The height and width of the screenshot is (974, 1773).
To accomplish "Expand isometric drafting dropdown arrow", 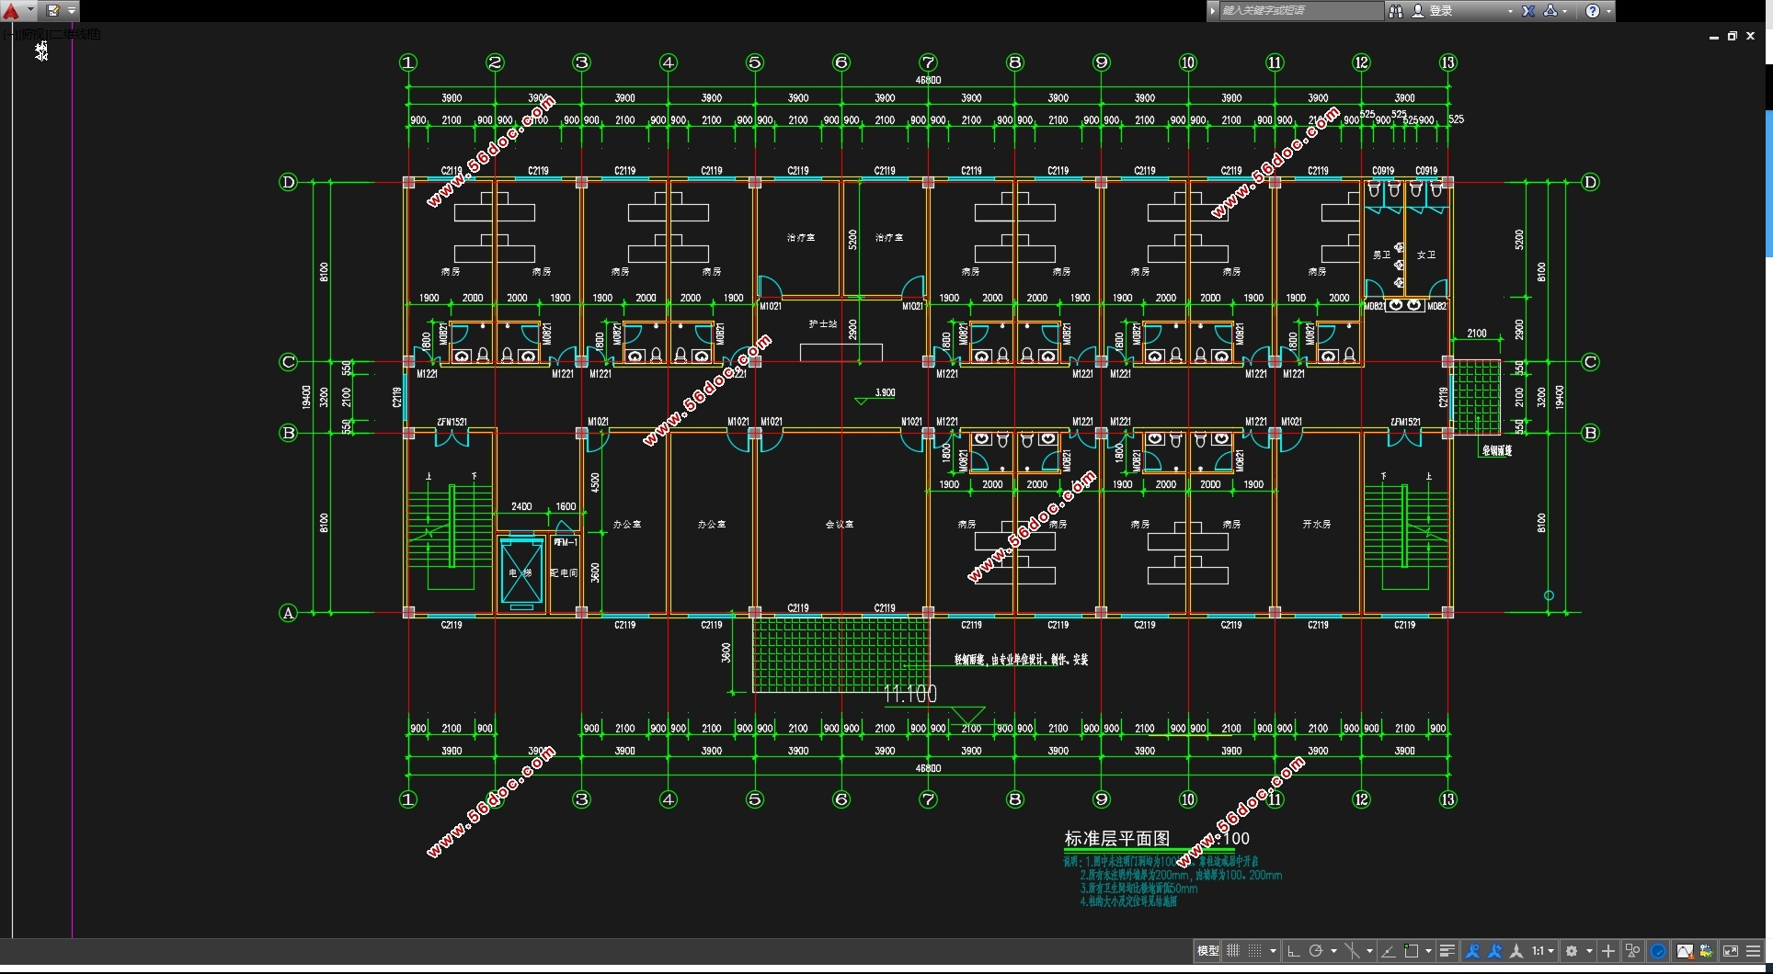I will pos(1369,951).
